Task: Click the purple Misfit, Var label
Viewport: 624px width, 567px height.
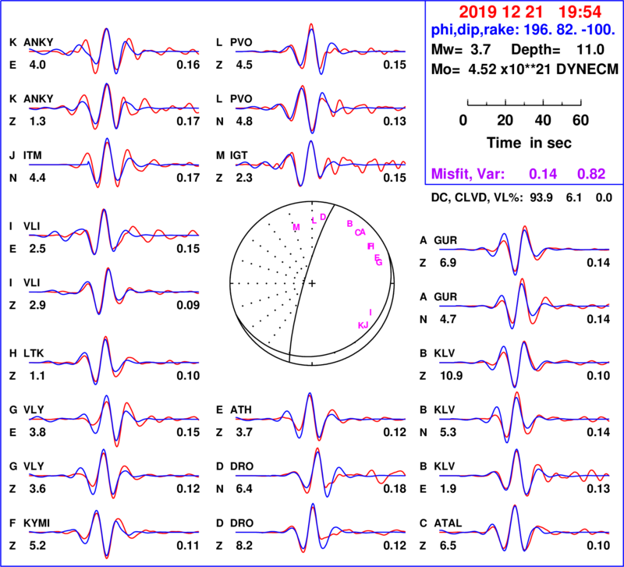Action: (x=468, y=174)
